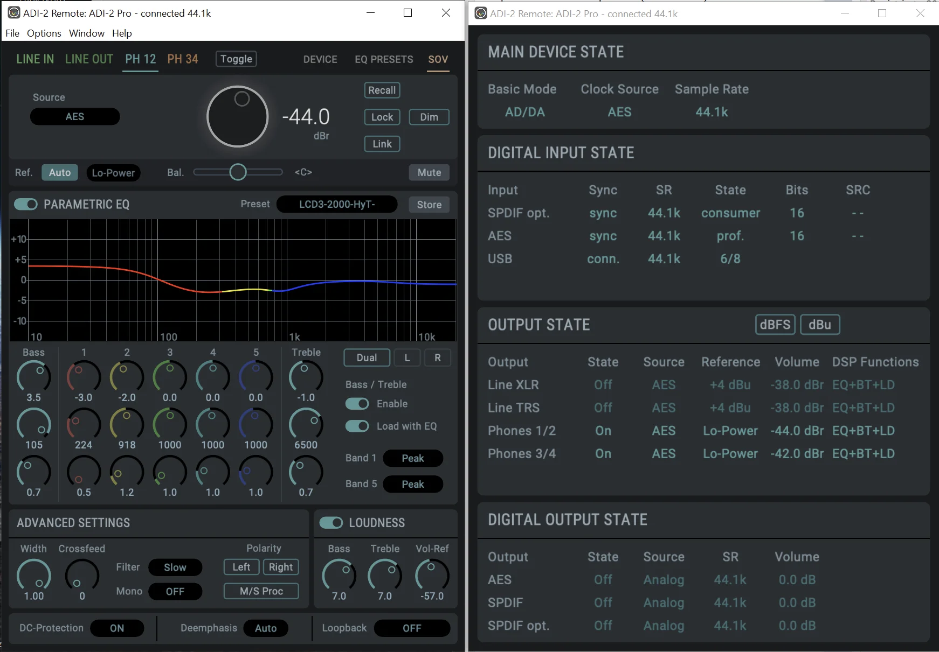Open the Band 1 Peak type dropdown
Viewport: 939px width, 652px height.
tap(413, 458)
